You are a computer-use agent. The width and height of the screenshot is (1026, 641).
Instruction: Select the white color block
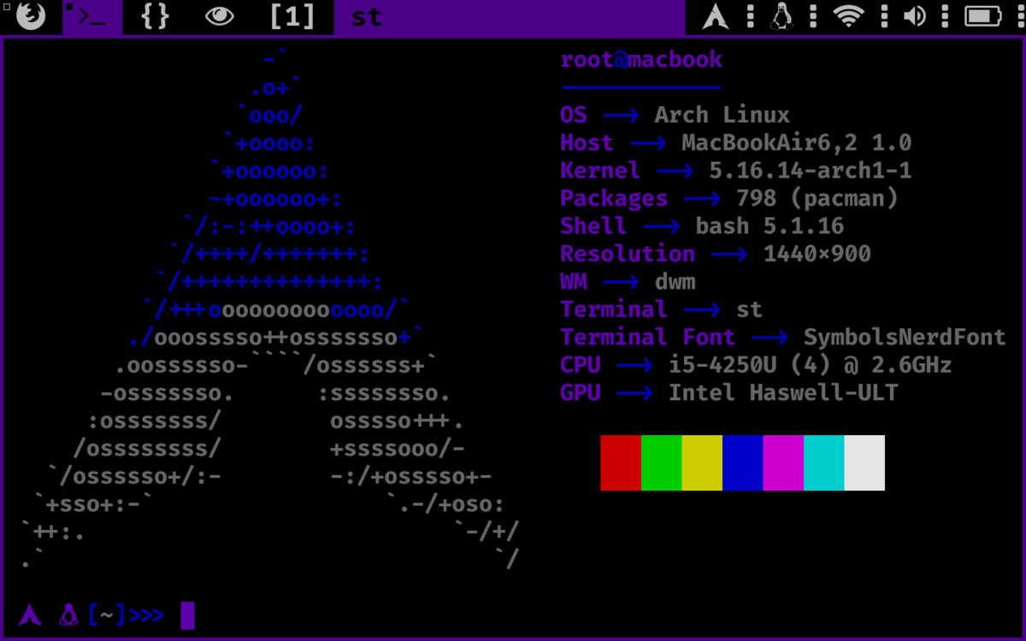(x=864, y=462)
